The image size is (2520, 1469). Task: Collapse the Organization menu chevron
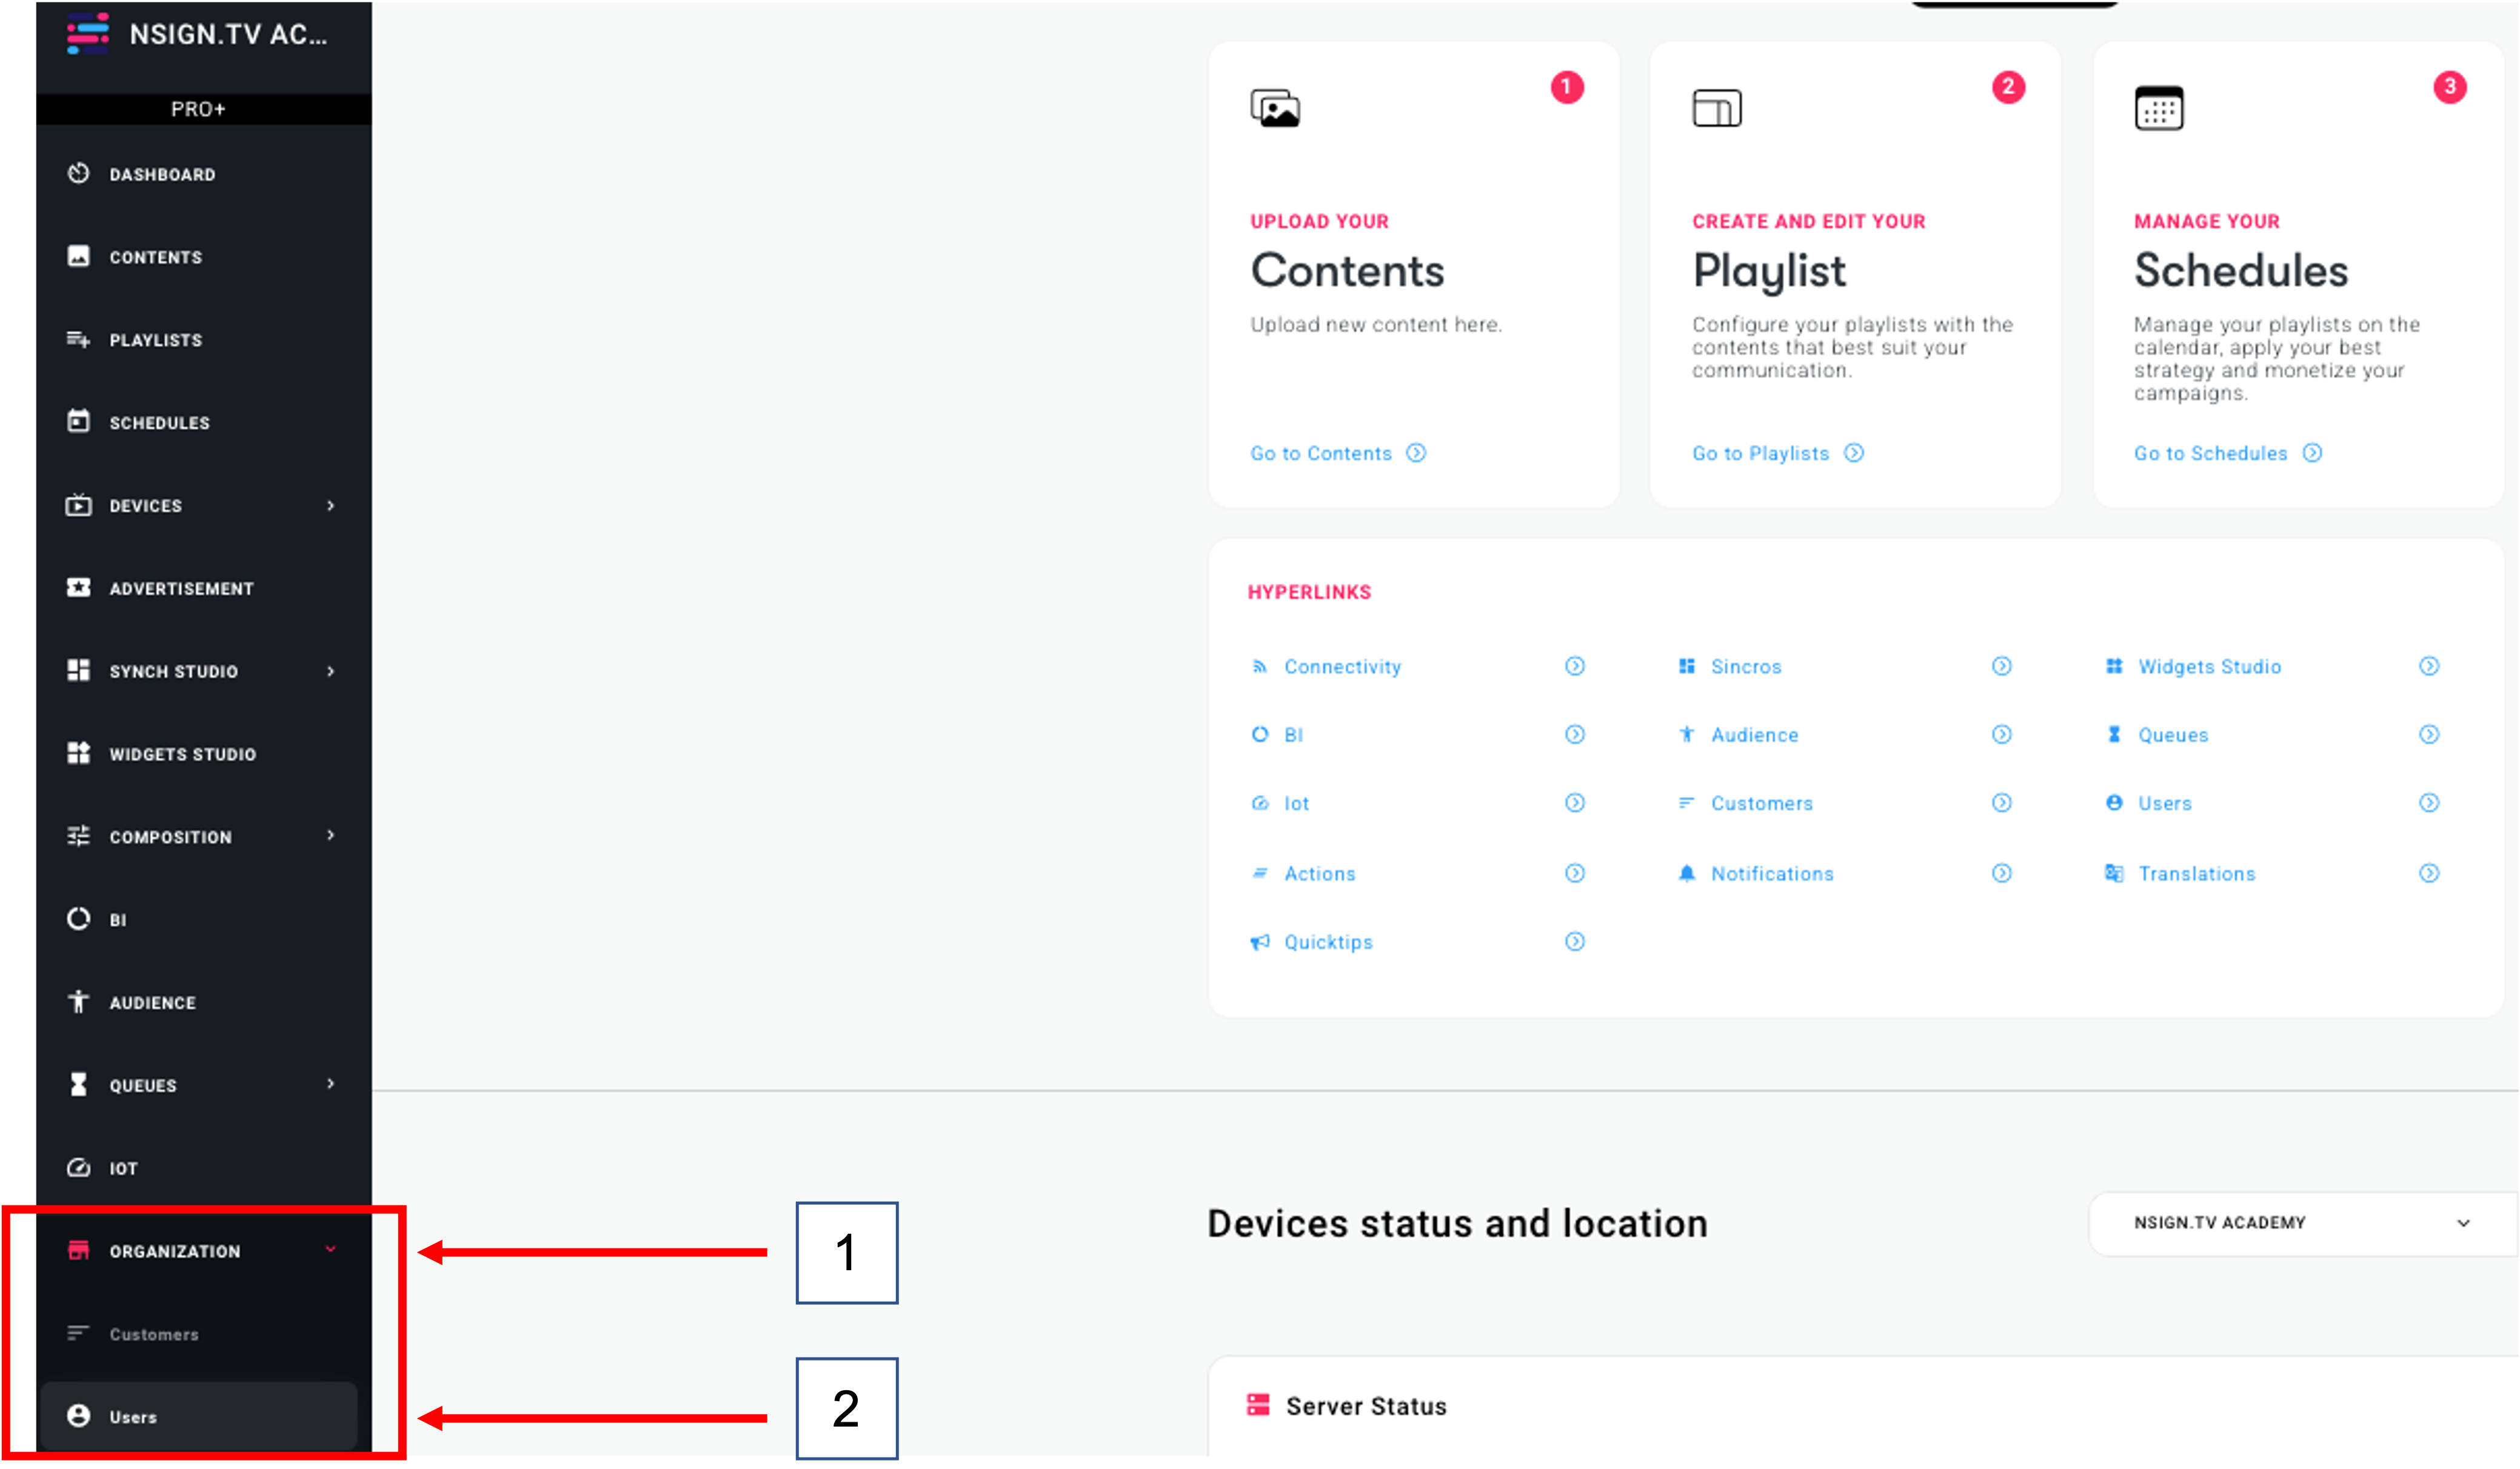click(331, 1250)
